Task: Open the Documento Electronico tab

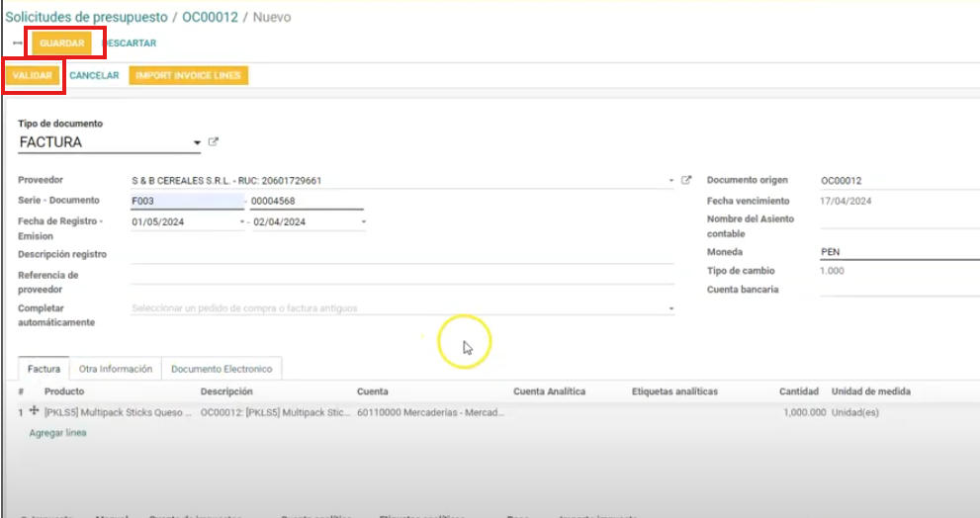Action: pos(222,369)
